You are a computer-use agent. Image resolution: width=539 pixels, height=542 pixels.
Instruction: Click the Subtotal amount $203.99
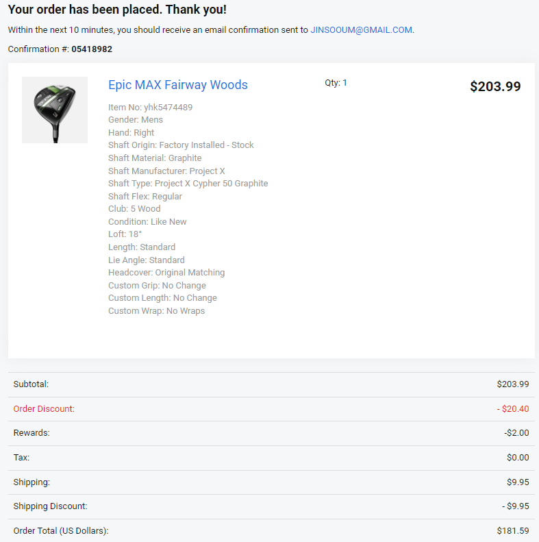point(513,384)
